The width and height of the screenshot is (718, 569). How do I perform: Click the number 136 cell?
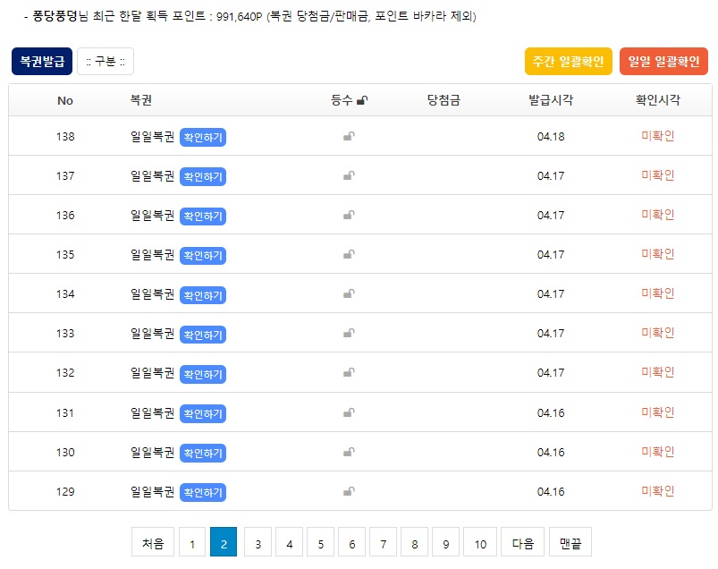(65, 216)
